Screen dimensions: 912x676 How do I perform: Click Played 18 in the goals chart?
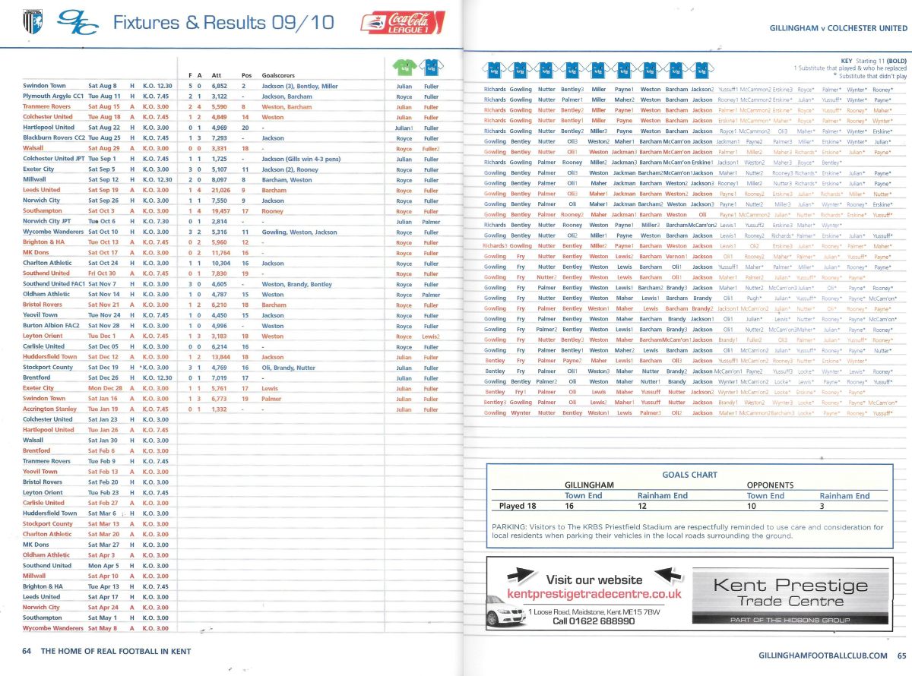pyautogui.click(x=517, y=505)
